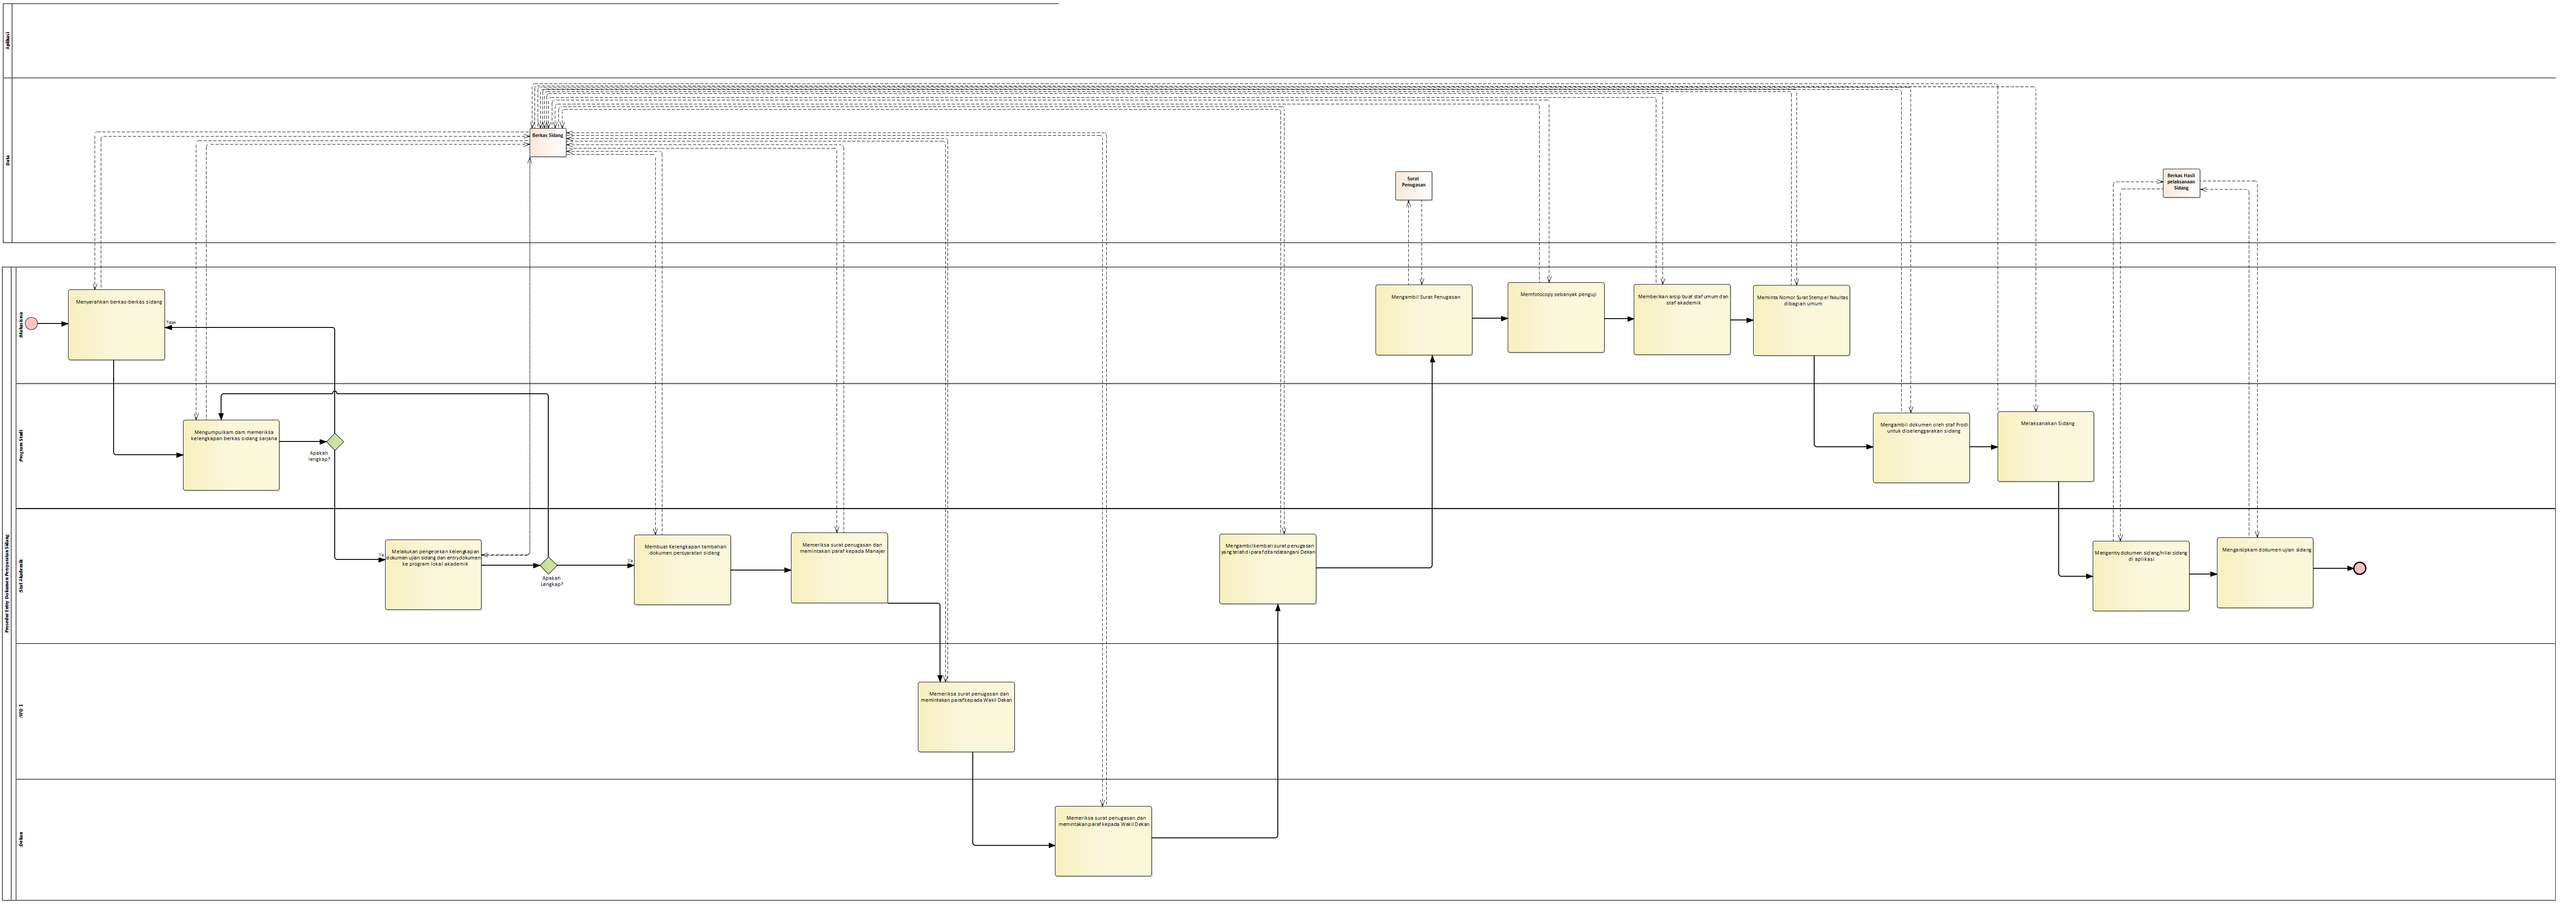Screen dimensions: 2576x909
Task: Select the 'Memeriksa surat penugasan' task in Dekan lane
Action: (x=1103, y=841)
